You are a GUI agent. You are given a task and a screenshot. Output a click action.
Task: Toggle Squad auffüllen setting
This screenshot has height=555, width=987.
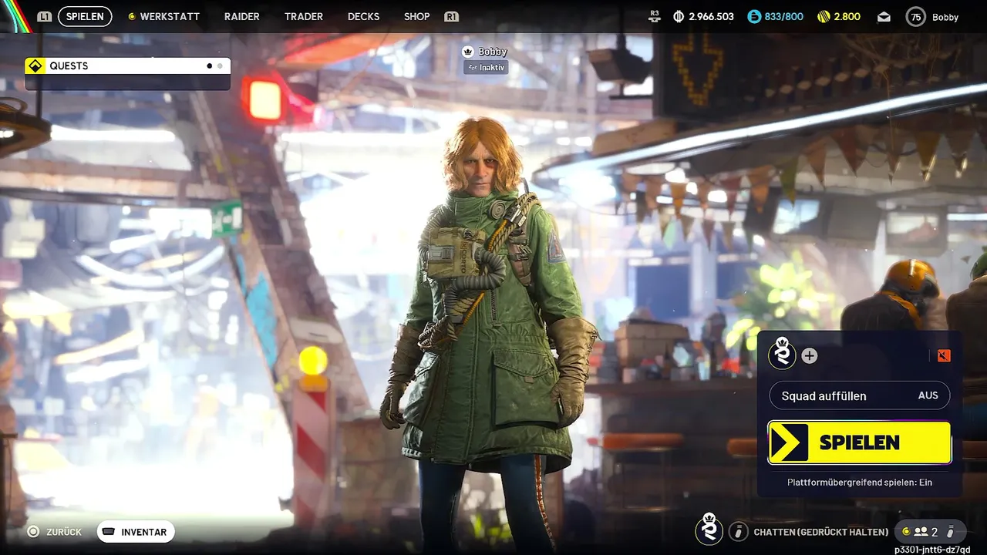pyautogui.click(x=860, y=395)
